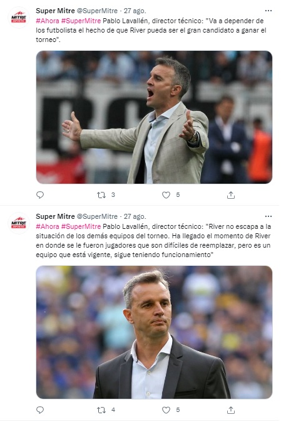Image resolution: width=281 pixels, height=422 pixels.
Task: Open the three-dot menu on second tweet
Action: (268, 216)
